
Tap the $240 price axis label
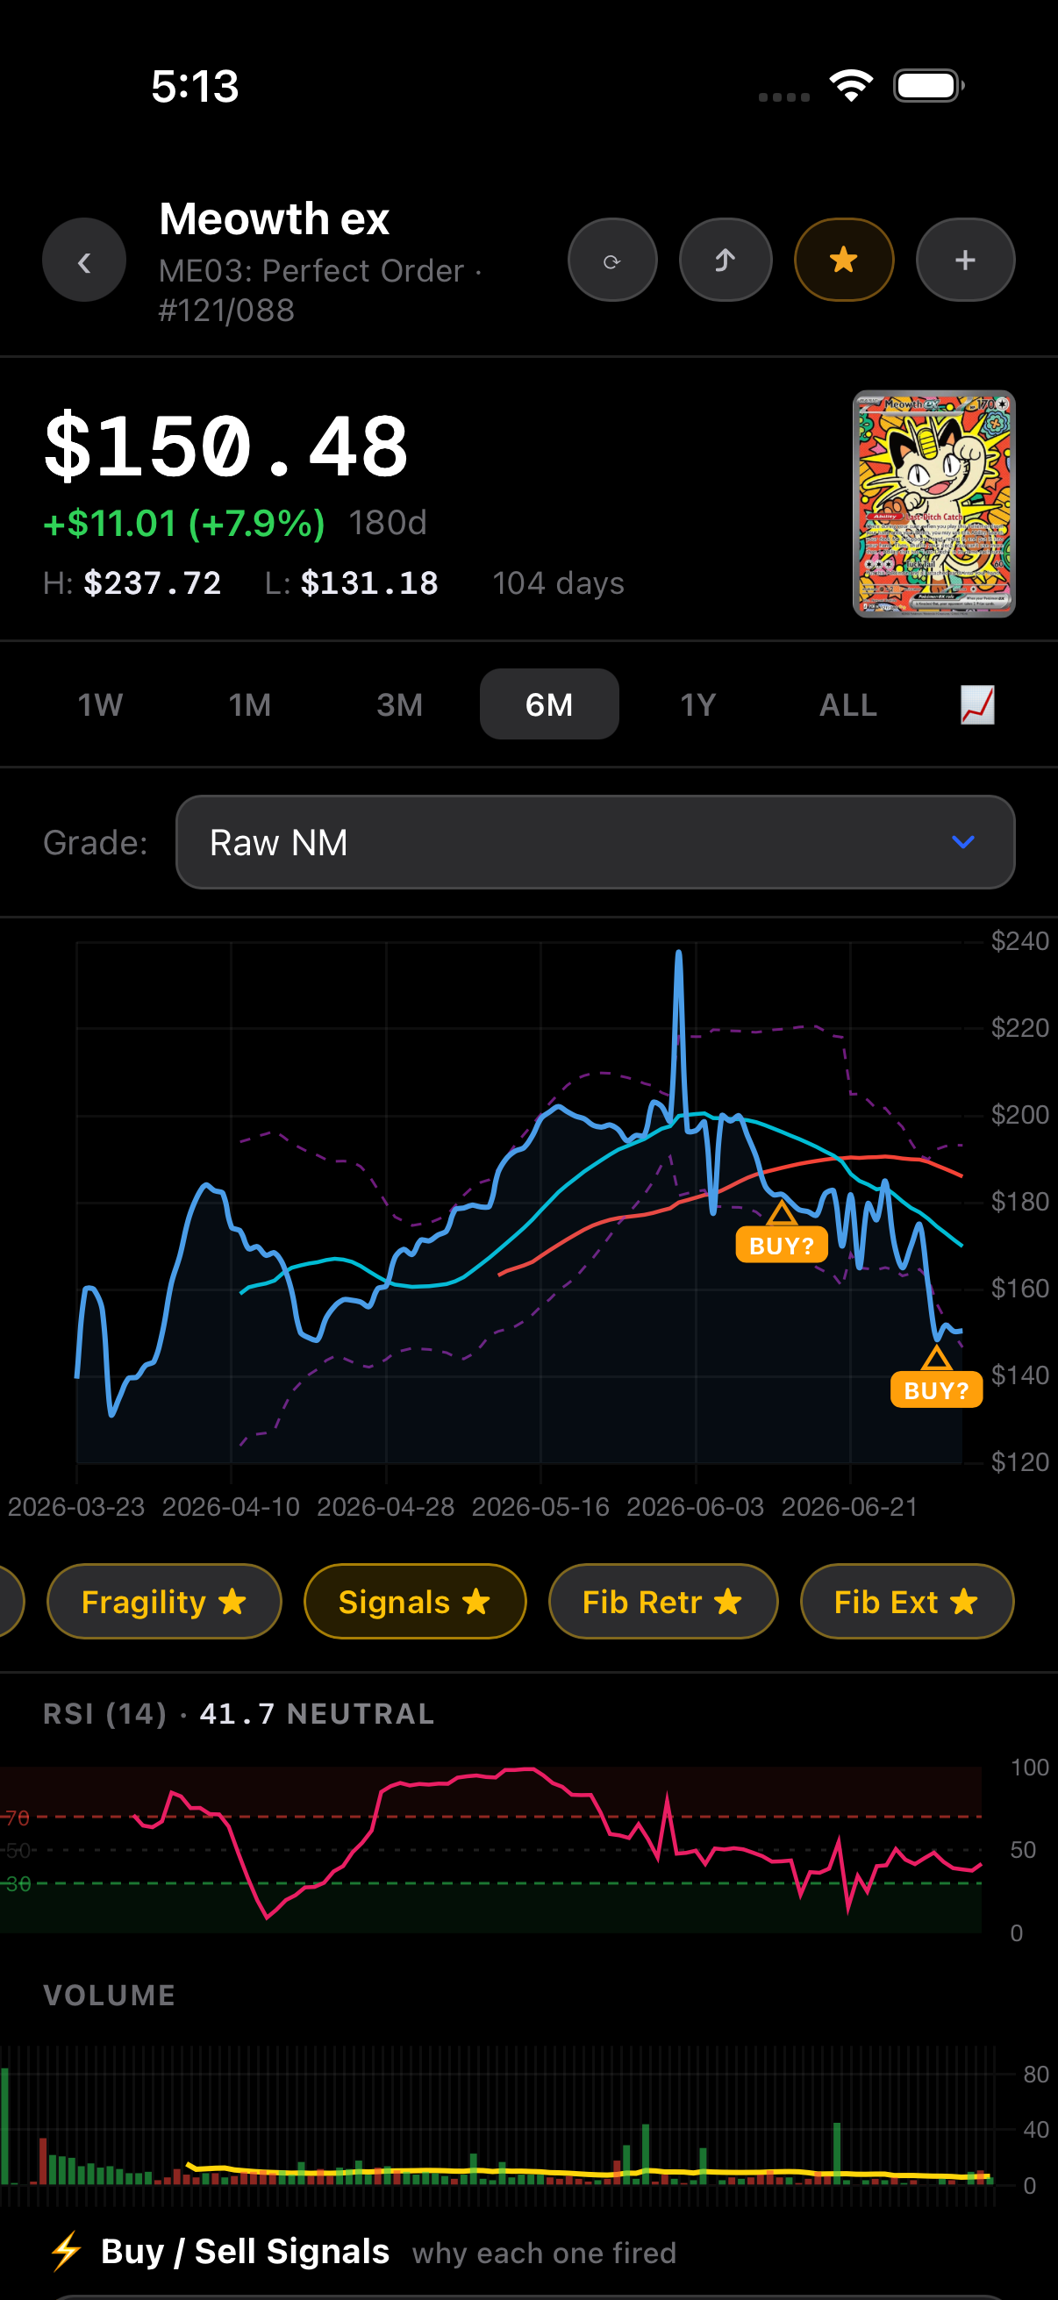[x=1019, y=941]
